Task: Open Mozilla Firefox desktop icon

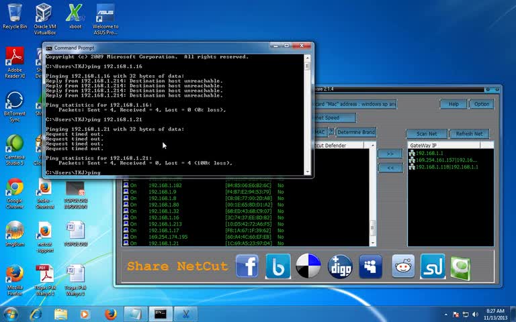Action: [15, 280]
